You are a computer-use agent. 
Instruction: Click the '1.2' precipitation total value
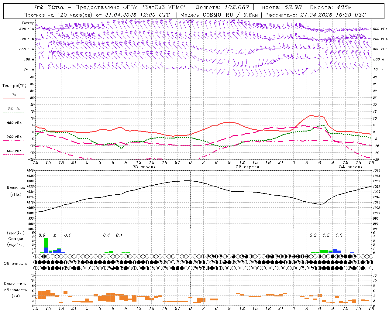click(339, 235)
